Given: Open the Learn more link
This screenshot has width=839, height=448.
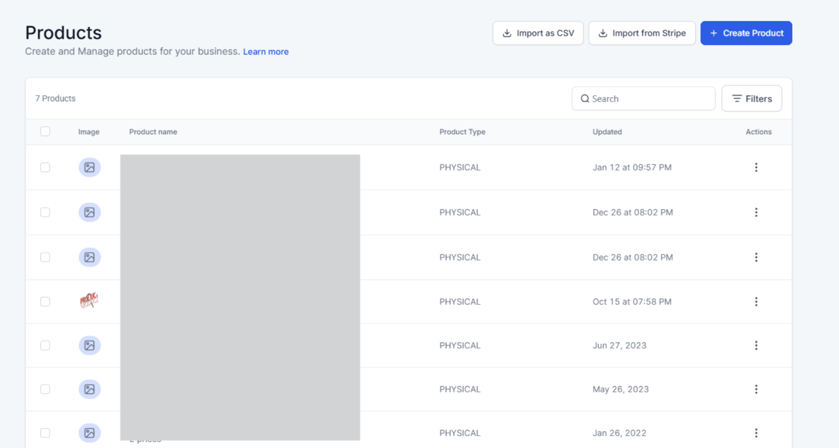Looking at the screenshot, I should pos(266,51).
